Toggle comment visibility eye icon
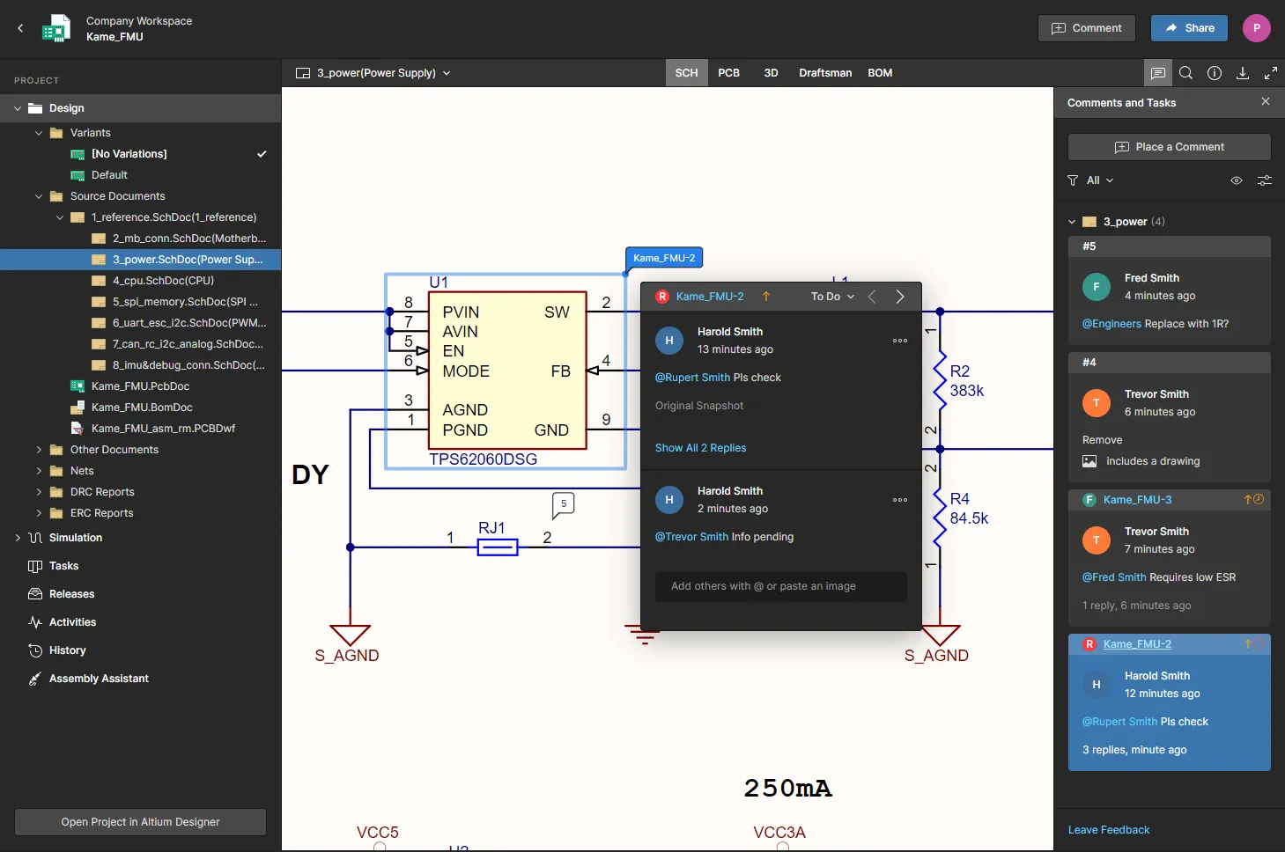This screenshot has height=852, width=1285. point(1237,180)
